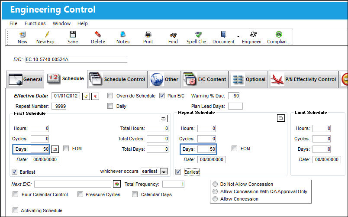Check the Calendar Days checkbox
Viewport: 348px width, 217px height.
click(135, 194)
